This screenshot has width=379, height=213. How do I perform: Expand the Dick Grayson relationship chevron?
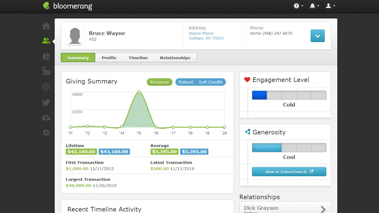pos(323,209)
